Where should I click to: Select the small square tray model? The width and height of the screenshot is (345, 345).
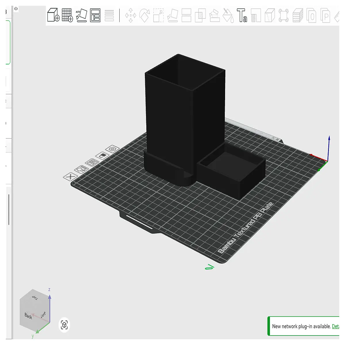point(231,171)
